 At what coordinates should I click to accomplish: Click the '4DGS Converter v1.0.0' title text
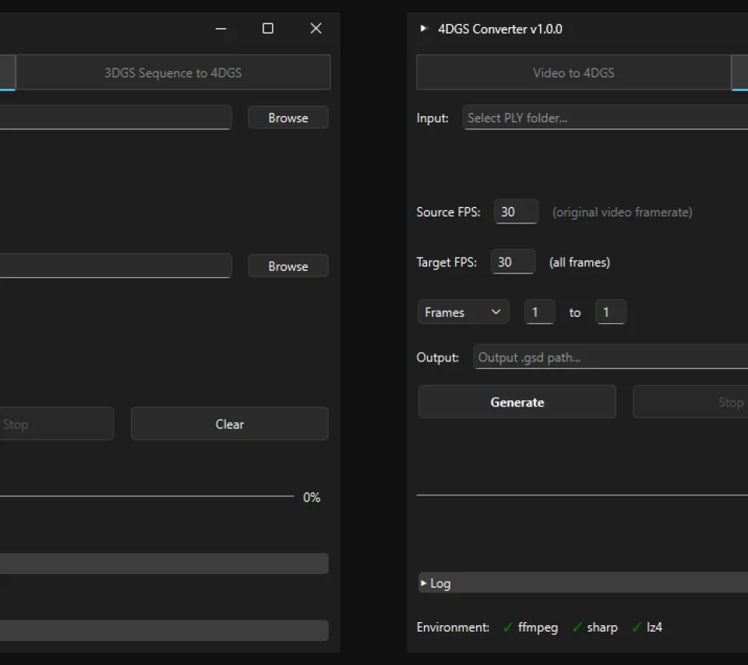point(500,29)
